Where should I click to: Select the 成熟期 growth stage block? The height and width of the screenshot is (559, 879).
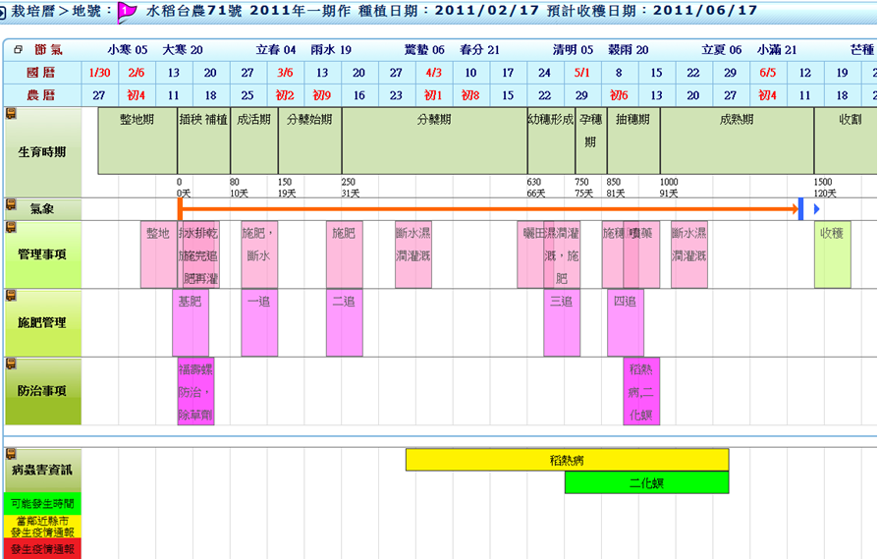coord(737,140)
